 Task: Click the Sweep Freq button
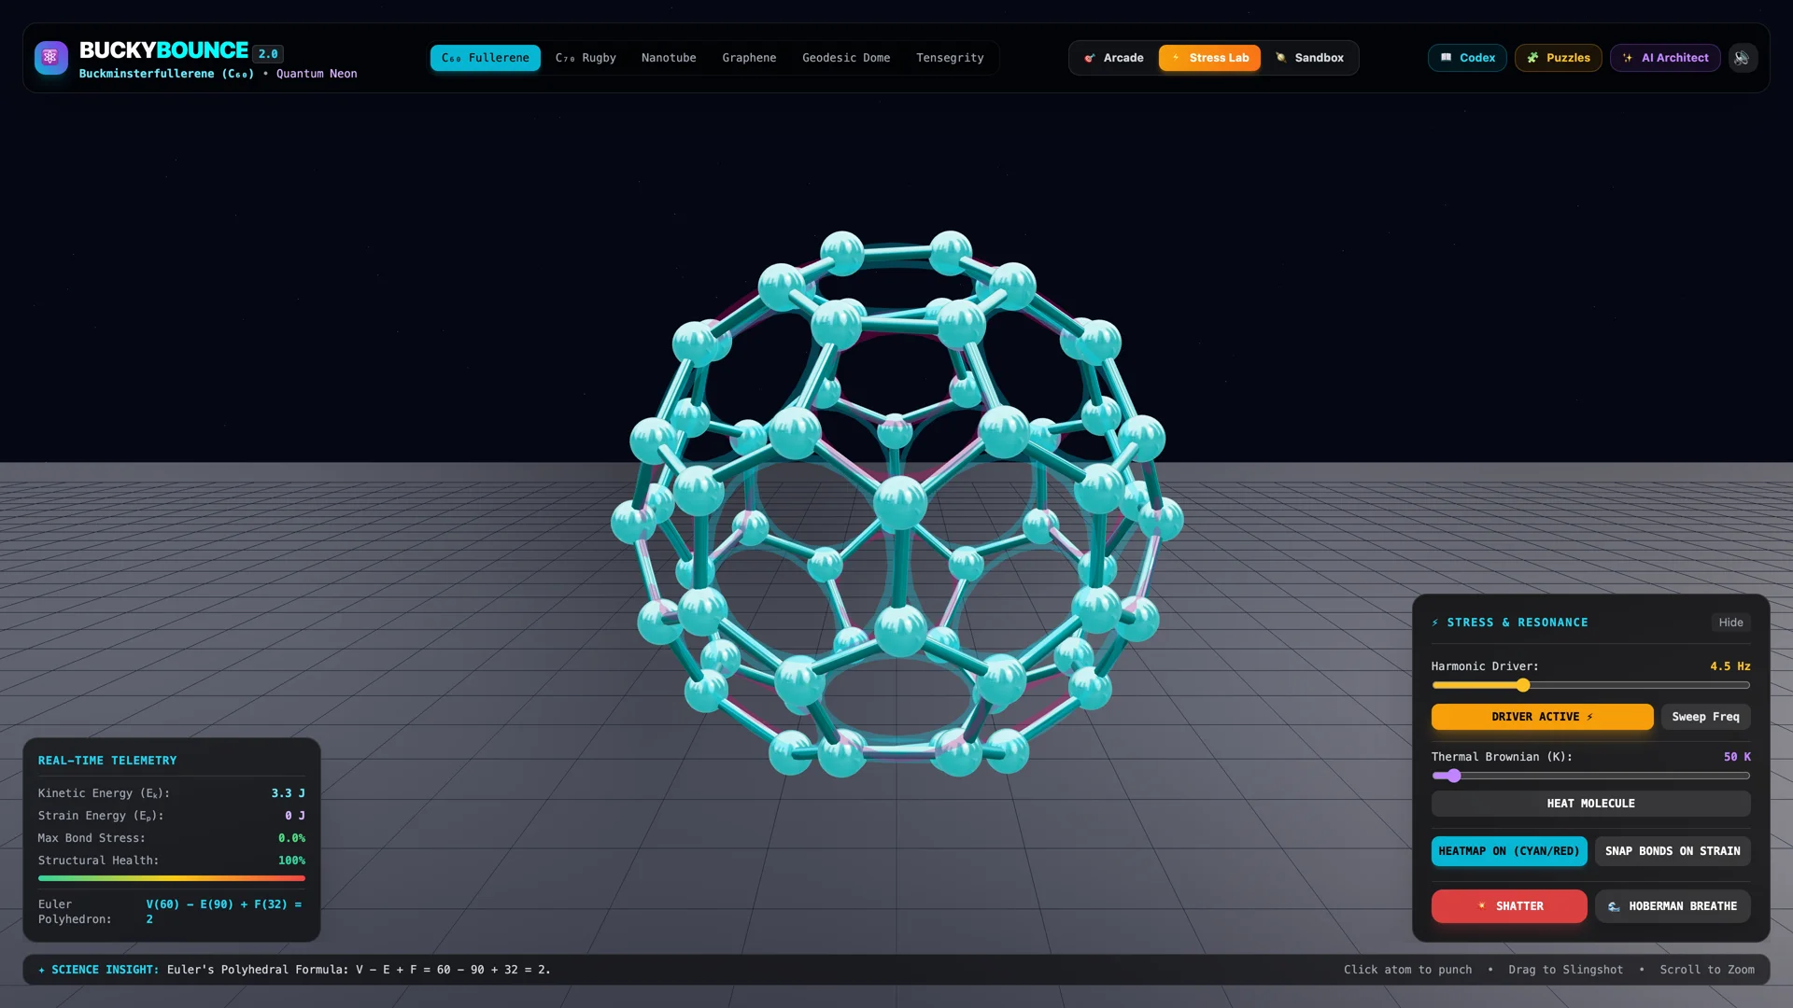(x=1705, y=717)
